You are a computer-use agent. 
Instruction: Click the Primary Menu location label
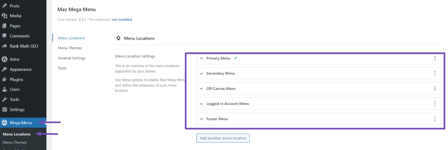coord(218,58)
